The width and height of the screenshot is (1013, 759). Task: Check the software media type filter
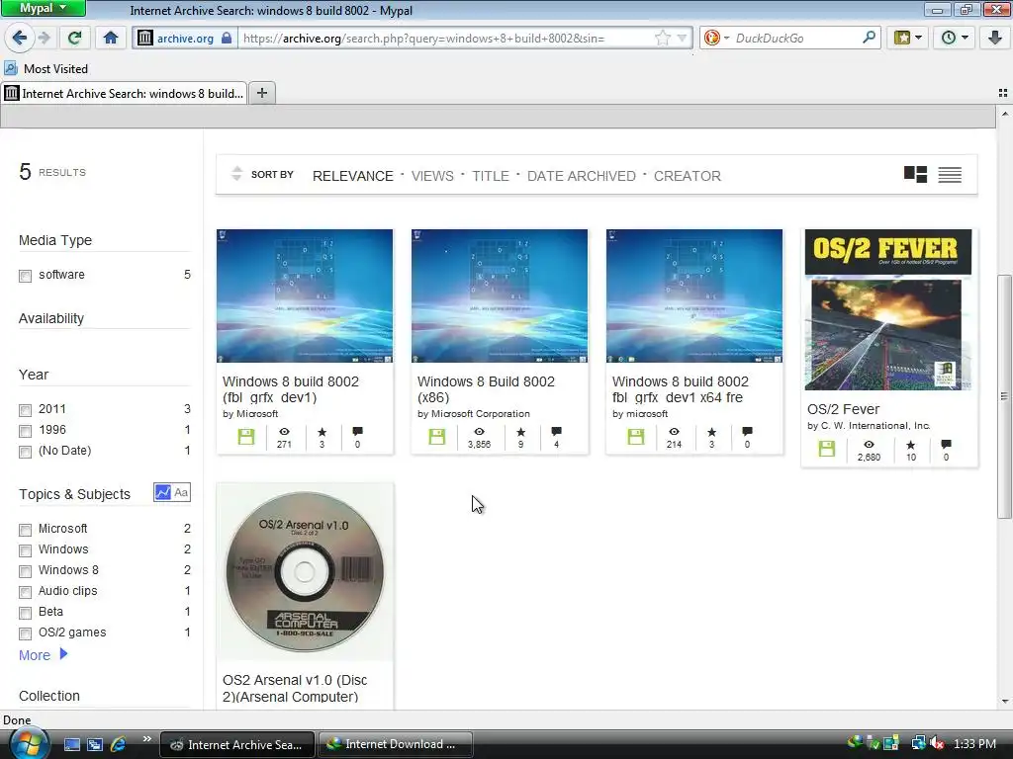pyautogui.click(x=25, y=277)
